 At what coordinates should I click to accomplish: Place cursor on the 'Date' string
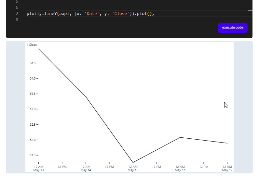pyautogui.click(x=92, y=14)
